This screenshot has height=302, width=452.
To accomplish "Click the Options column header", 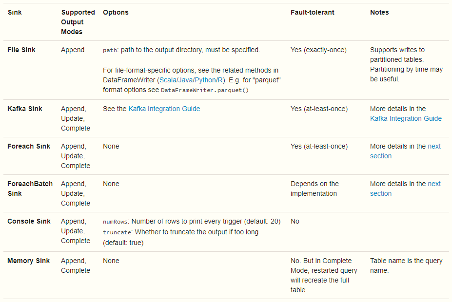I will pos(116,12).
